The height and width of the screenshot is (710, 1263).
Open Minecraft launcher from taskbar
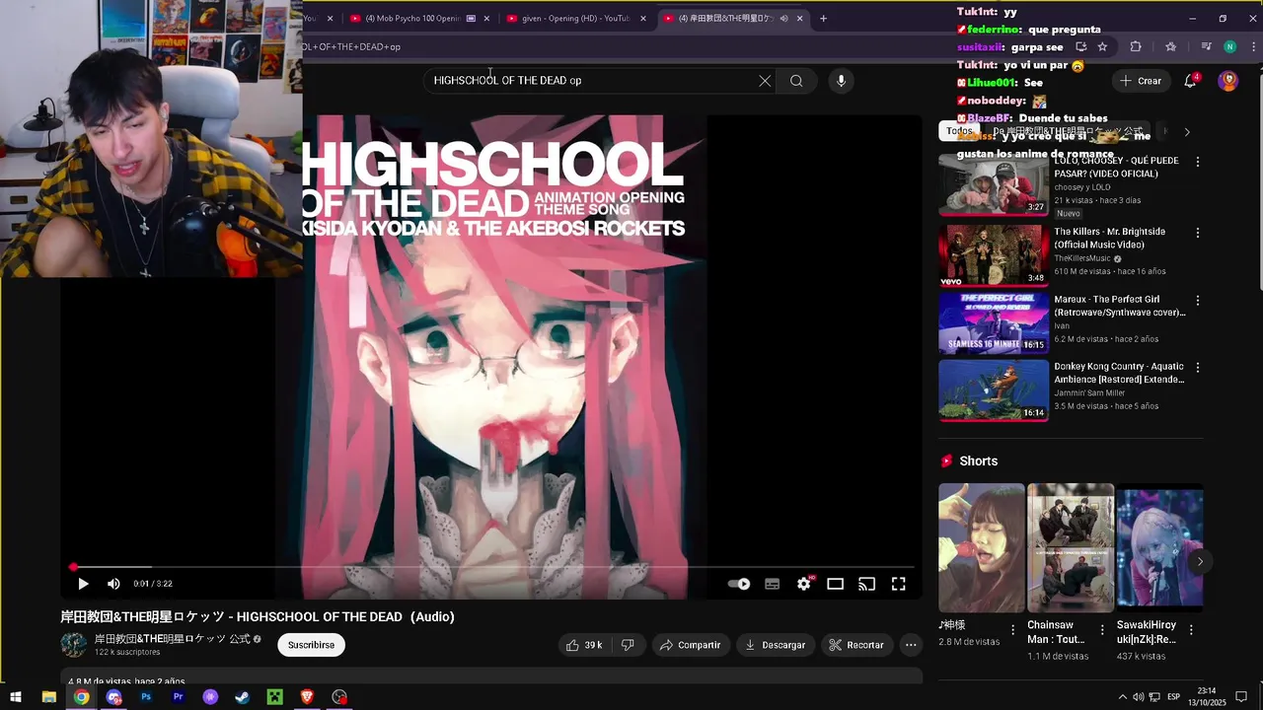coord(275,697)
